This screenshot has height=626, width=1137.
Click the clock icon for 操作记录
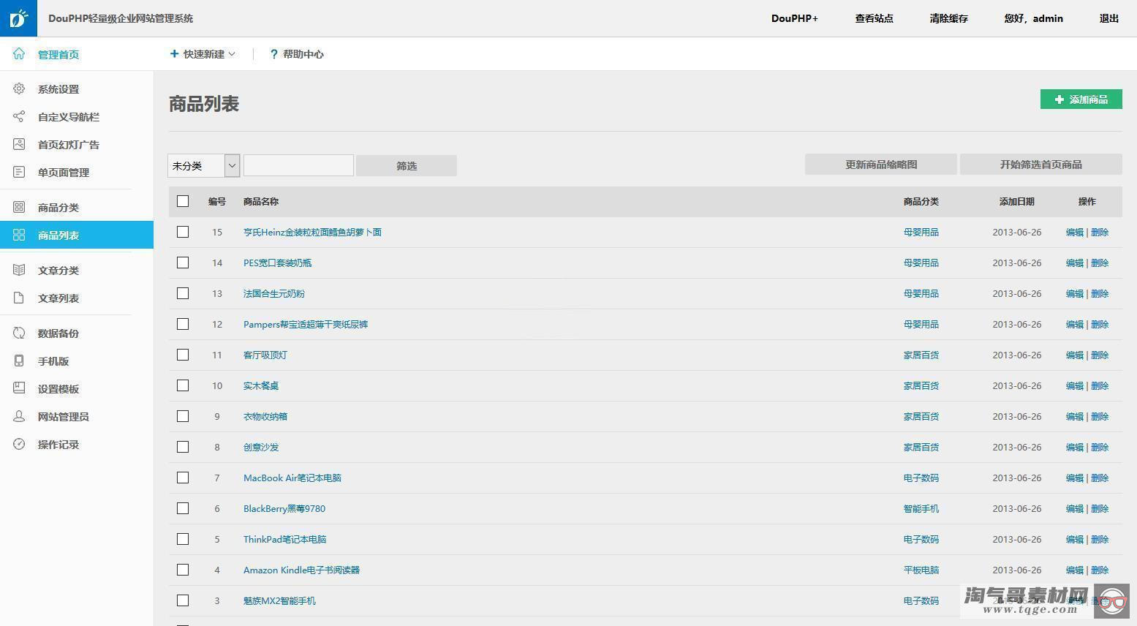click(x=19, y=444)
